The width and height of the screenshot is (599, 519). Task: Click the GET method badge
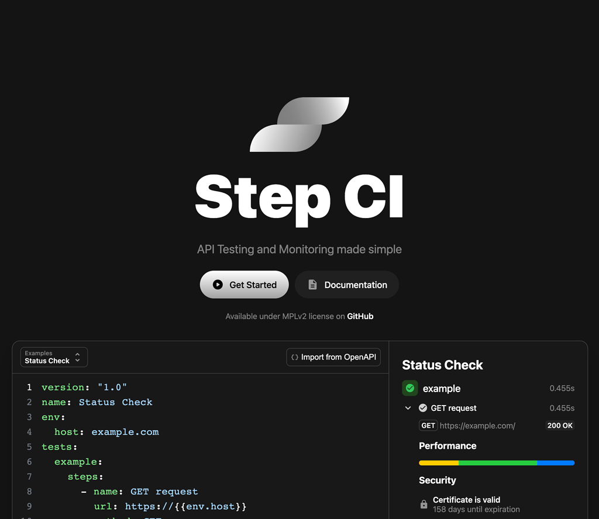[x=428, y=425]
